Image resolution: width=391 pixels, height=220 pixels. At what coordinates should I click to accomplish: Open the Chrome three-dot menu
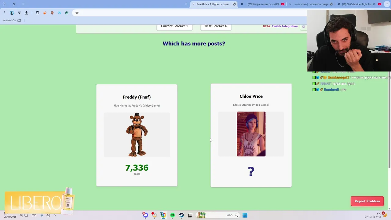[x=4, y=13]
